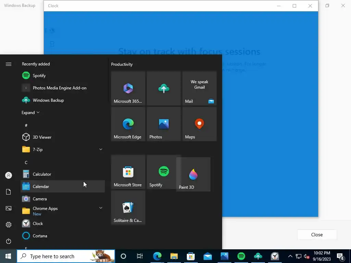The image size is (351, 263).
Task: Show hidden system tray icons
Action: coord(290,256)
